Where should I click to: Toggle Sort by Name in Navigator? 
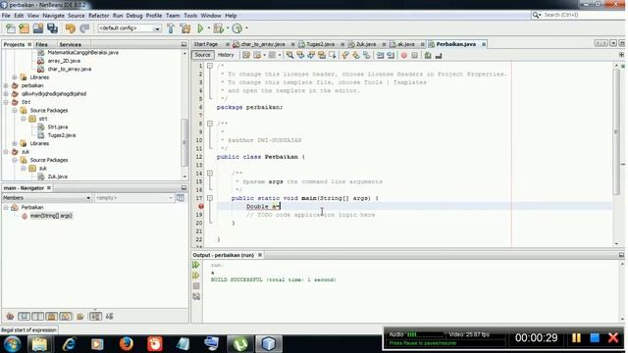pos(95,317)
